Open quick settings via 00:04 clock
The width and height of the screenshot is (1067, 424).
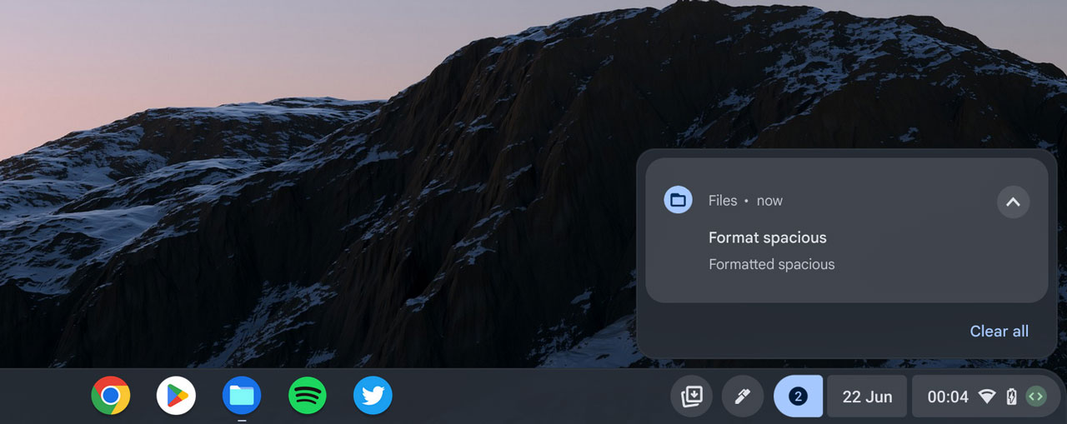coord(948,397)
